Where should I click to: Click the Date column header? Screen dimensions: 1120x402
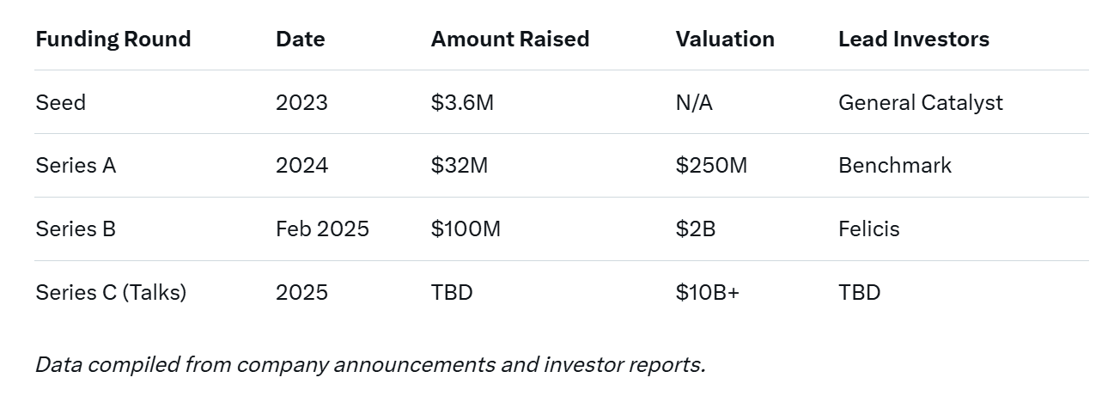click(x=300, y=40)
